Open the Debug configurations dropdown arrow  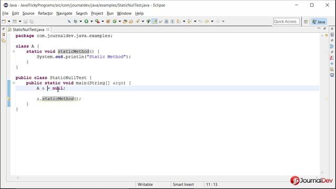(x=80, y=22)
